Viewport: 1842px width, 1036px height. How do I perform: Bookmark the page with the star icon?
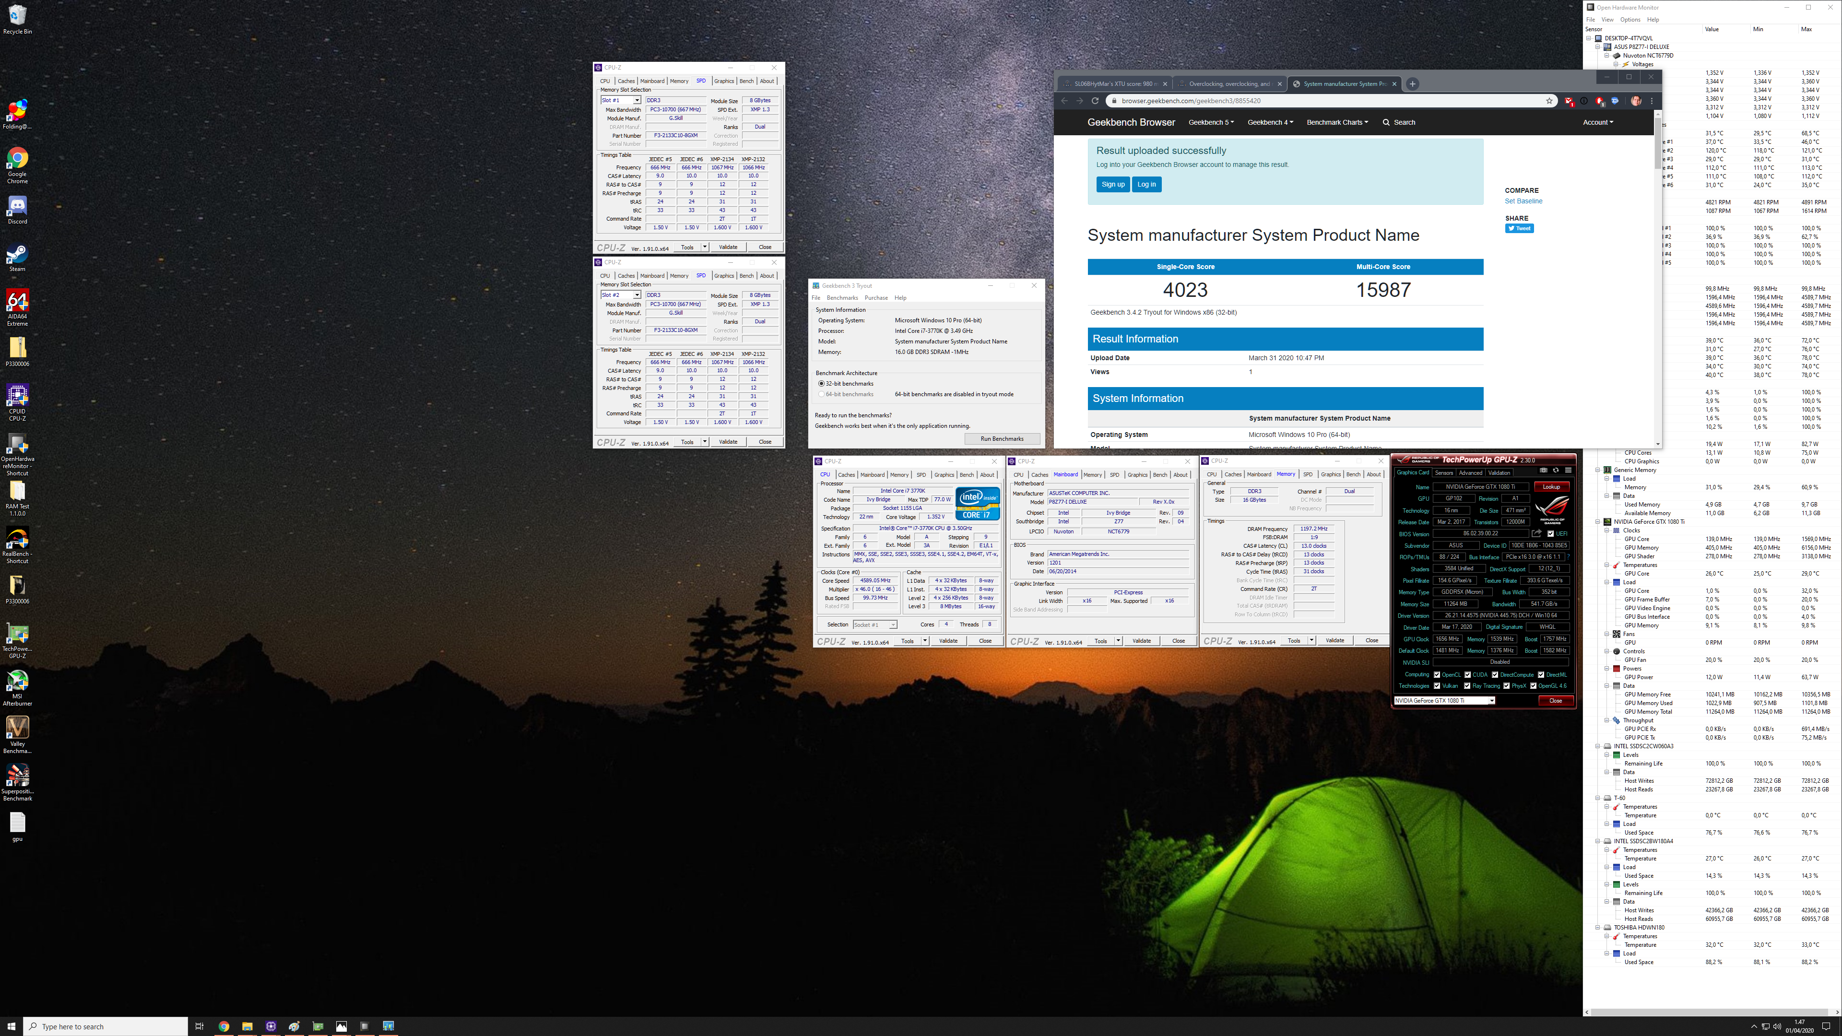[1549, 101]
